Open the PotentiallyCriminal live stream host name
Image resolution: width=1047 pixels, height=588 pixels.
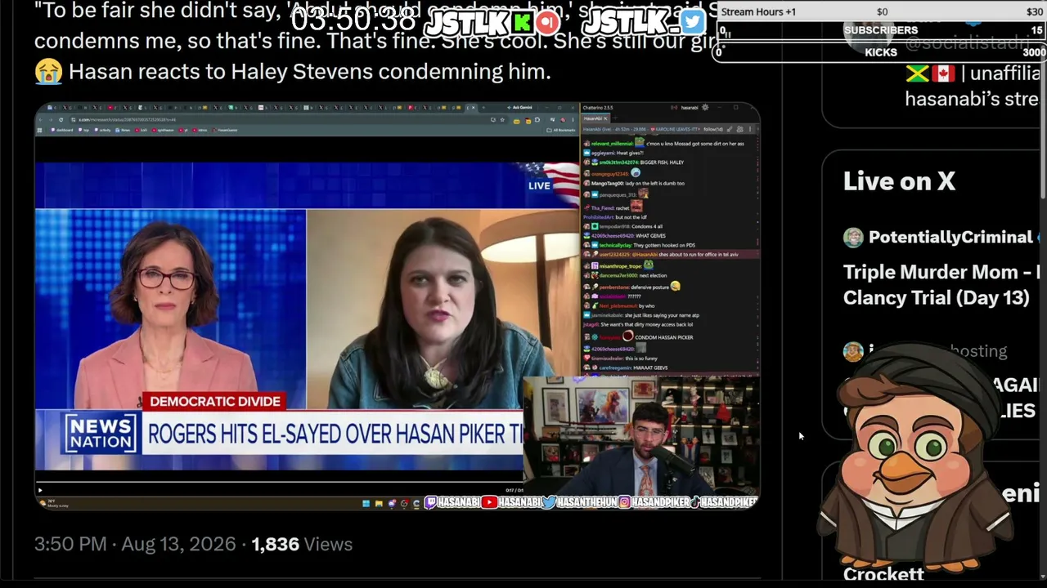coord(950,238)
